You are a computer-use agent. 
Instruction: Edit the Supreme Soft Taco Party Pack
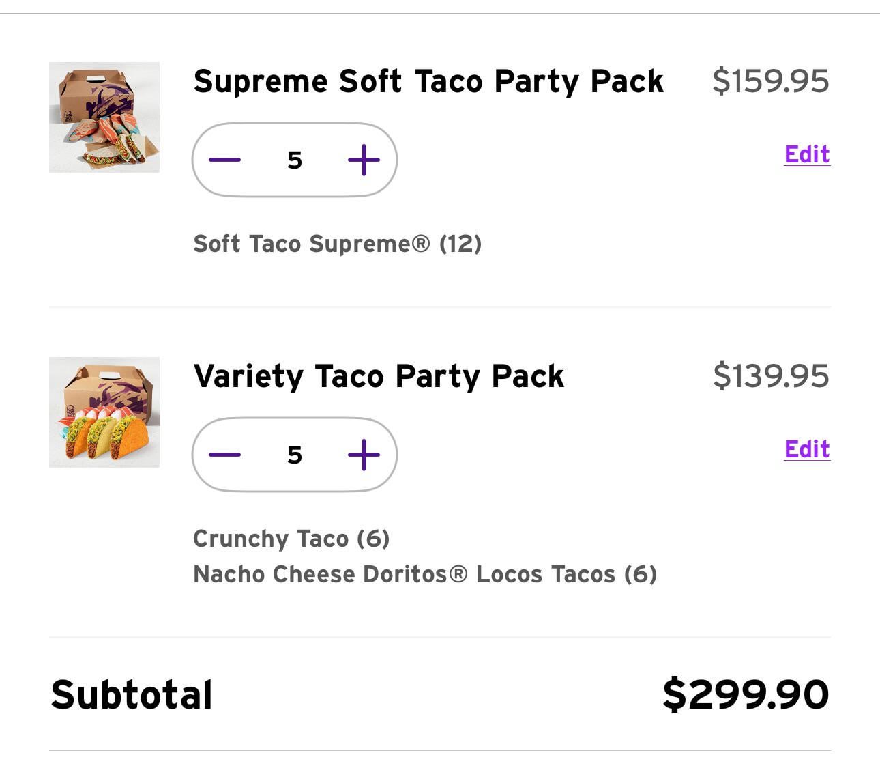[x=807, y=154]
